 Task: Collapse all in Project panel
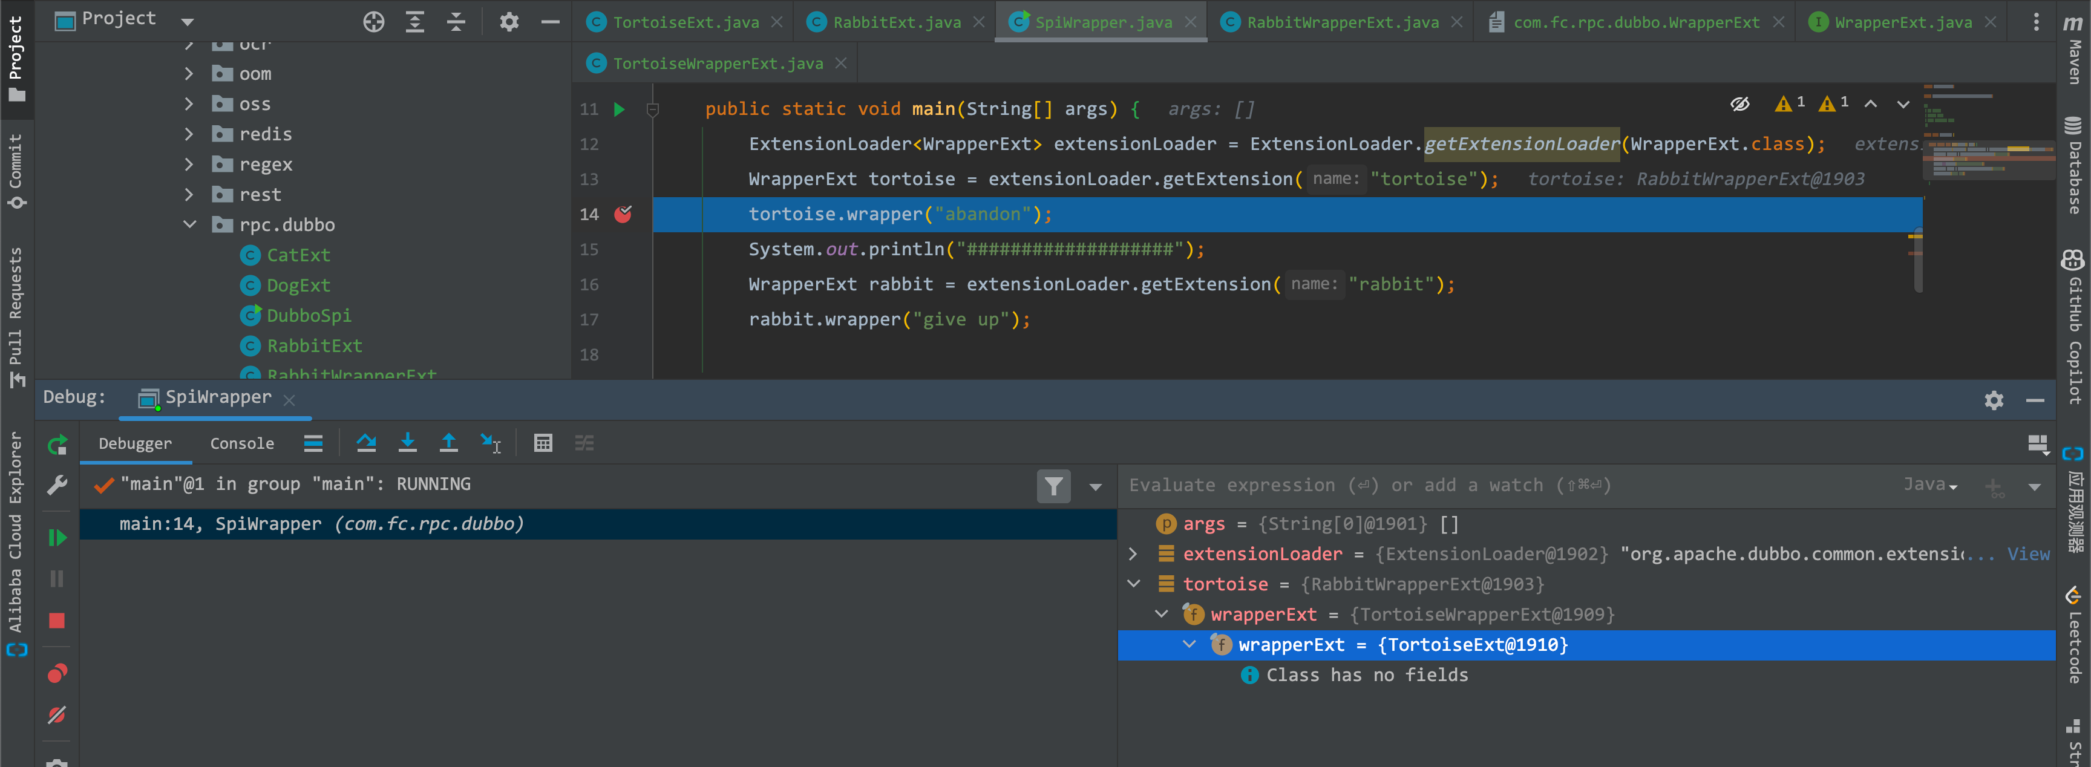pyautogui.click(x=456, y=22)
